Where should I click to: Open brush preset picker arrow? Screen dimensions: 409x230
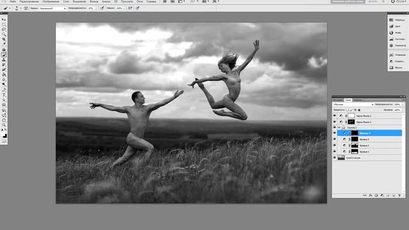[20, 8]
